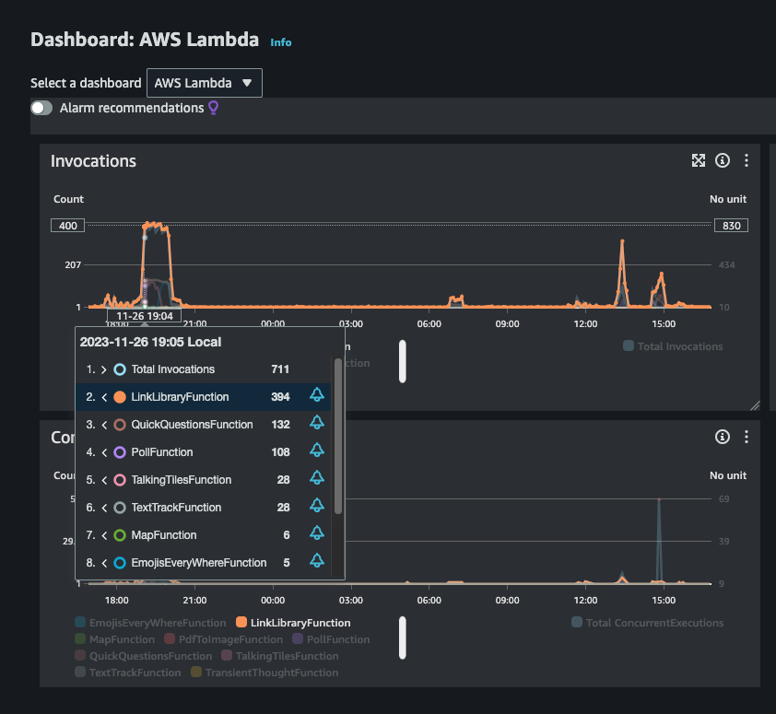This screenshot has width=776, height=714.
Task: Click the chevron next to LinkLibraryFunction
Action: [104, 397]
